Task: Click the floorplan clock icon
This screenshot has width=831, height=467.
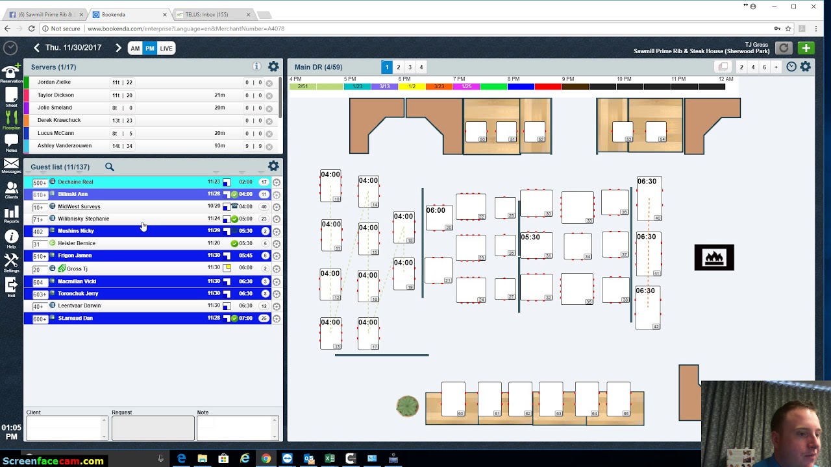Action: (x=791, y=67)
